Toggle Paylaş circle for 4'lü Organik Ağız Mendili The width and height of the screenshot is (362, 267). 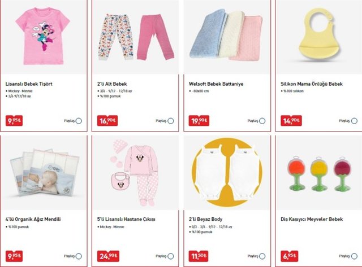[x=79, y=256]
